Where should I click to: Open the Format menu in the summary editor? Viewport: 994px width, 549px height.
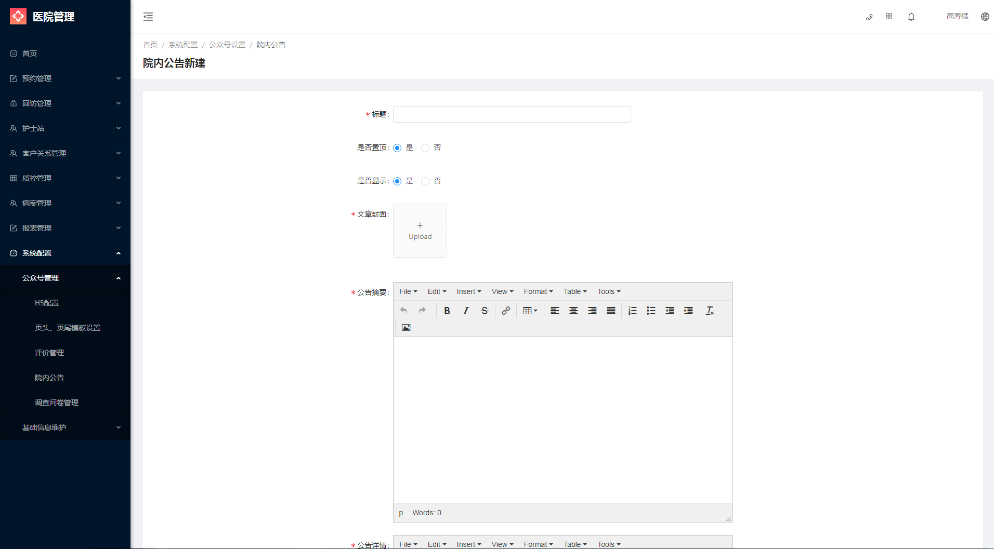point(538,291)
